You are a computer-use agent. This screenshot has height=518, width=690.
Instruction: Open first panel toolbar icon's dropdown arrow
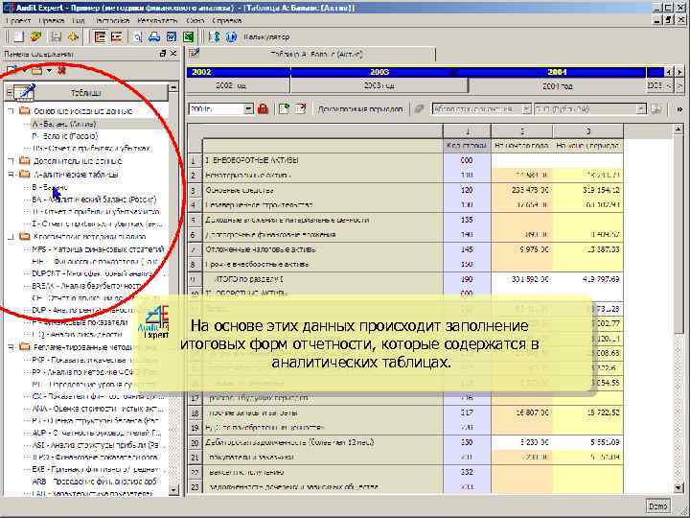pyautogui.click(x=24, y=70)
